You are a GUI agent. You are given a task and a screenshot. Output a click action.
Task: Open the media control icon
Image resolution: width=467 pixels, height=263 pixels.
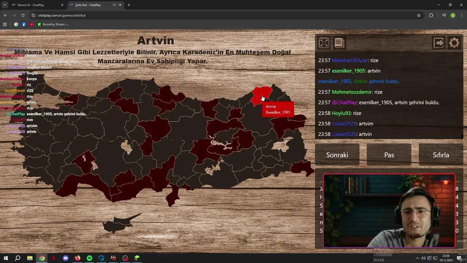click(444, 15)
